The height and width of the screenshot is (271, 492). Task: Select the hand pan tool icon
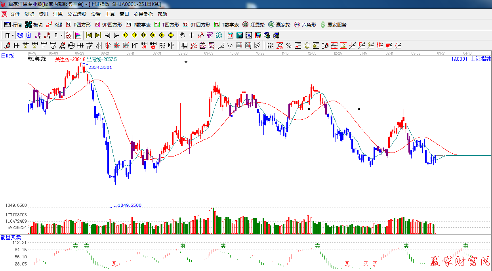[x=183, y=35]
